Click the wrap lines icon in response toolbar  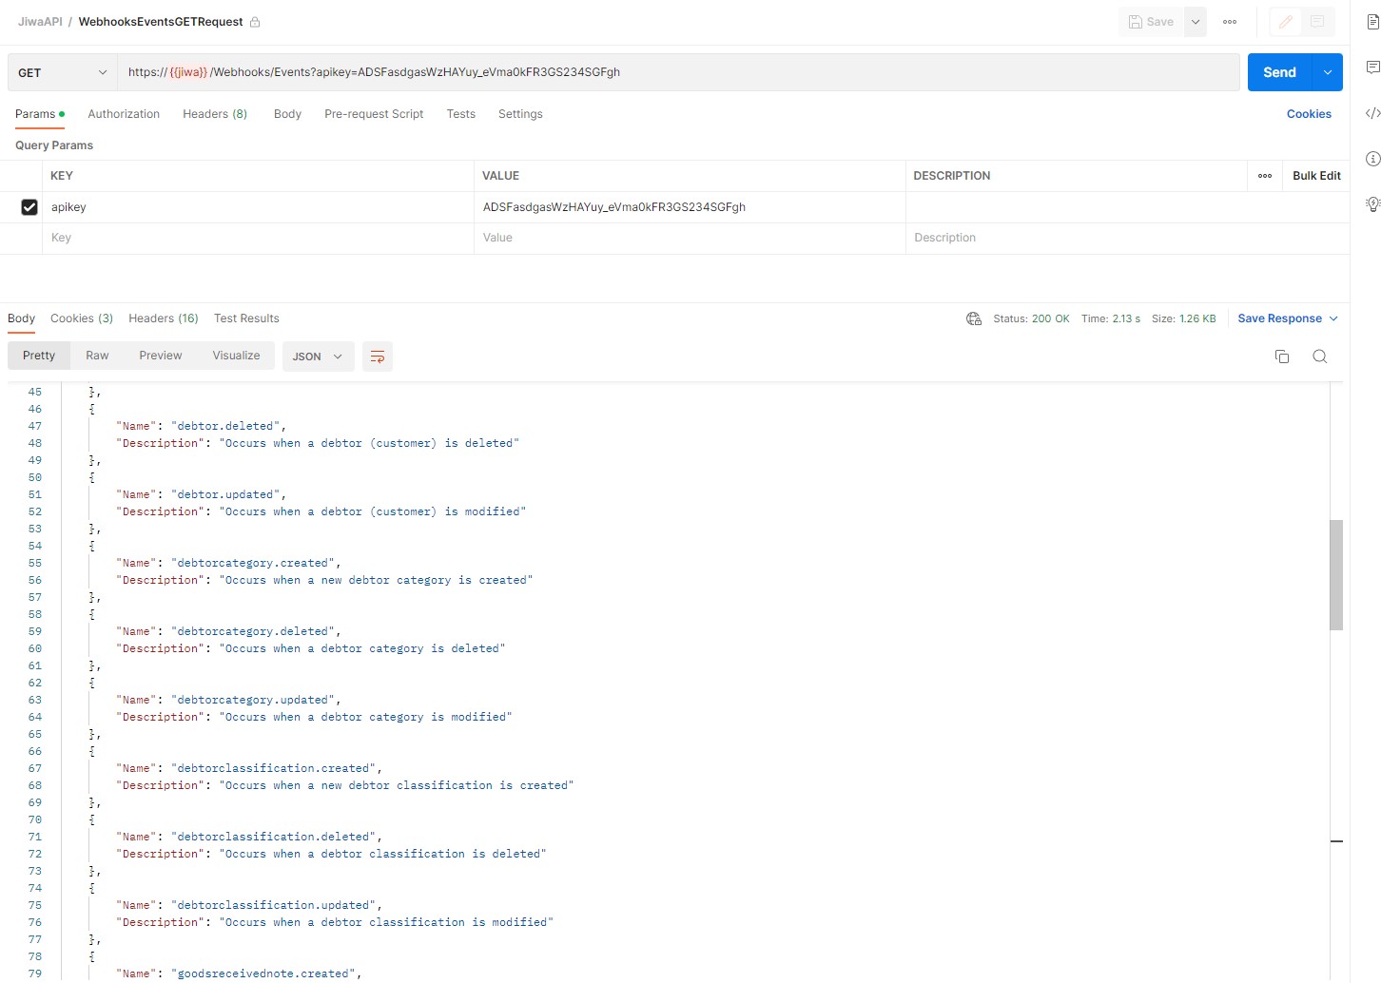(378, 357)
